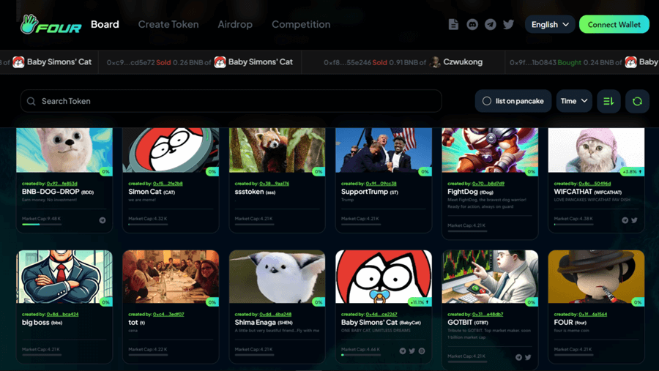Open the Telegram icon in header
659x371 pixels.
tap(490, 24)
